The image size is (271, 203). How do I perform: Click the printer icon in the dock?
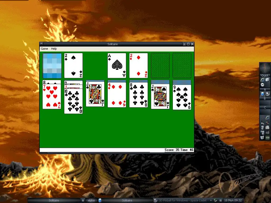pyautogui.click(x=267, y=127)
